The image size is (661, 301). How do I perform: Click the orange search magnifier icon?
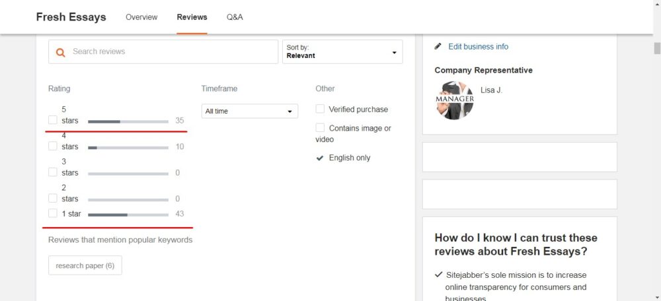click(61, 52)
